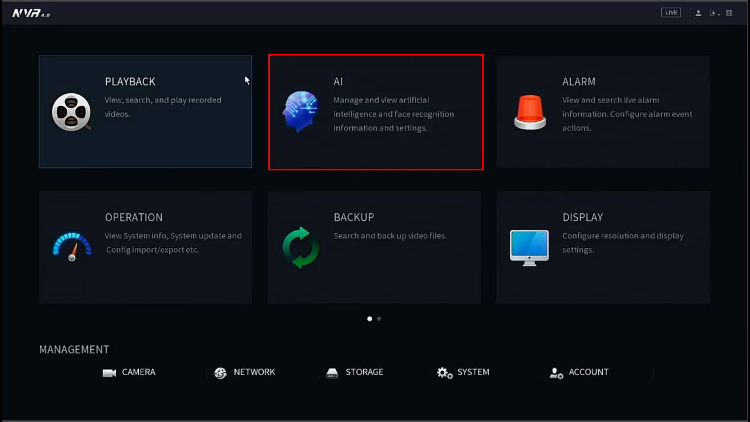Open the QR code icon
The image size is (750, 422).
pos(729,13)
